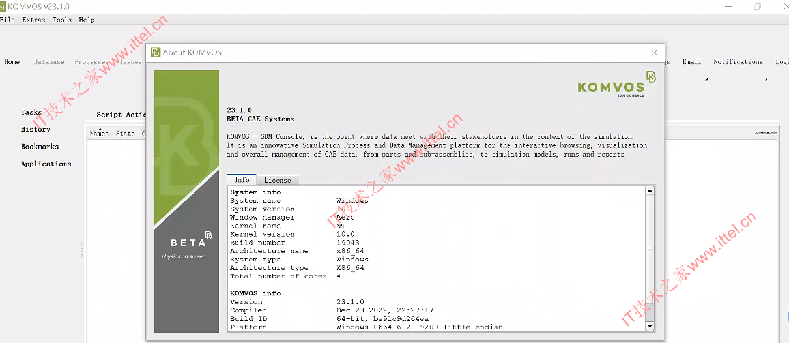Select the License tab in About dialog

tap(278, 180)
